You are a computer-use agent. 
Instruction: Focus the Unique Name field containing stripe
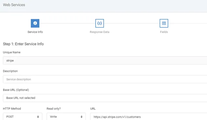(x=105, y=60)
